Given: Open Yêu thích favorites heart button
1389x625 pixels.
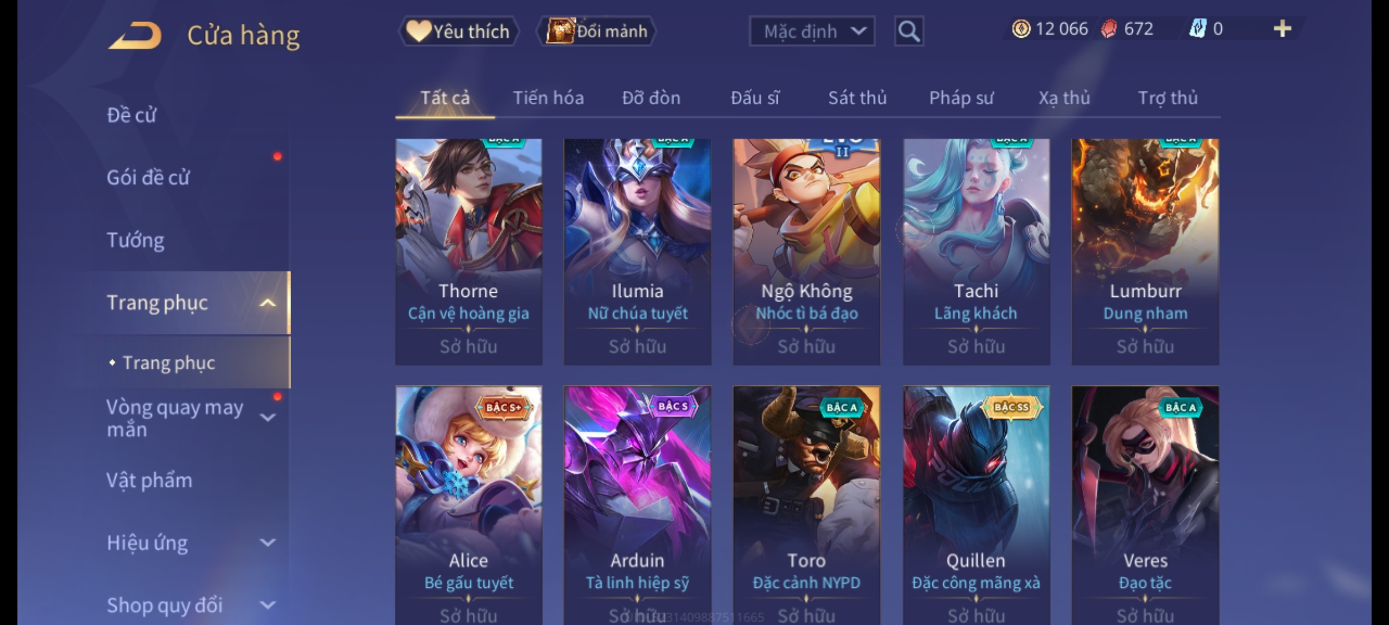Looking at the screenshot, I should pos(458,31).
